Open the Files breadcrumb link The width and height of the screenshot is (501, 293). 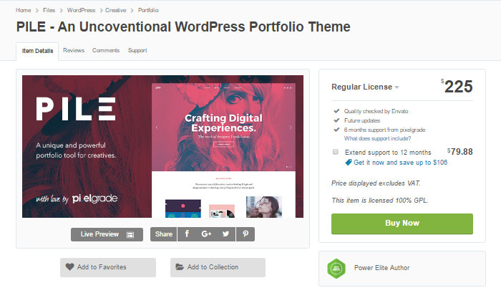(49, 10)
